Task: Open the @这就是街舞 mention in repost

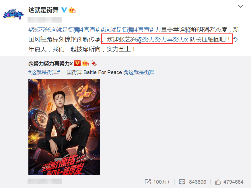Action: click(x=139, y=72)
